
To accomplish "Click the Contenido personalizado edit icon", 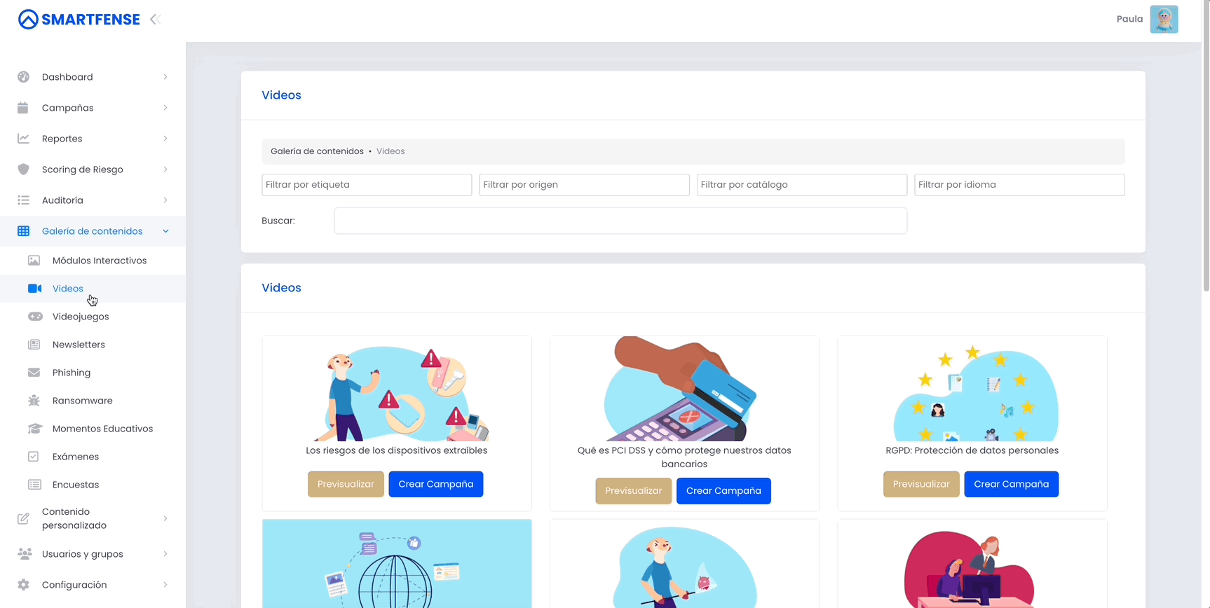I will [24, 518].
